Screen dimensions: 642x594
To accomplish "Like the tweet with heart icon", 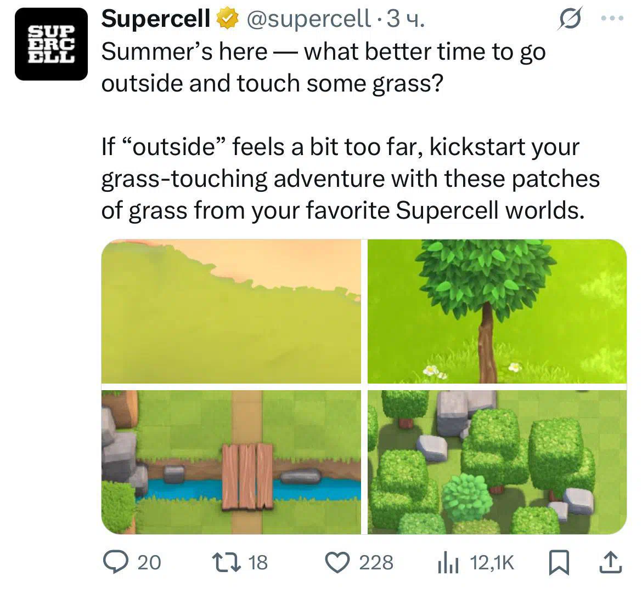I will [337, 563].
